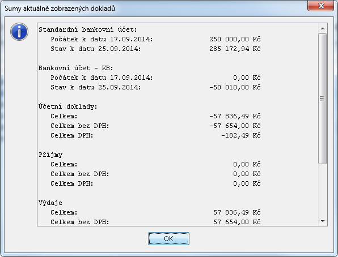338x257 pixels.
Task: Click the Účetní doklady Celkem -57 836,49 Kč value
Action: pos(235,116)
